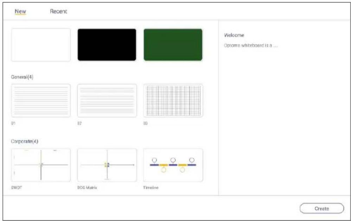Screen dimensions: 351x221
Task: Click the Corporate(4) category heading
Action: pos(25,141)
